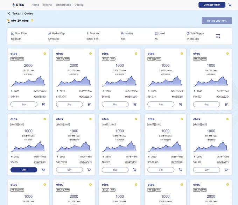Image resolution: width=238 pixels, height=205 pixels.
Task: Click the price chart on the 2.84 ETE card
Action: pos(211,81)
